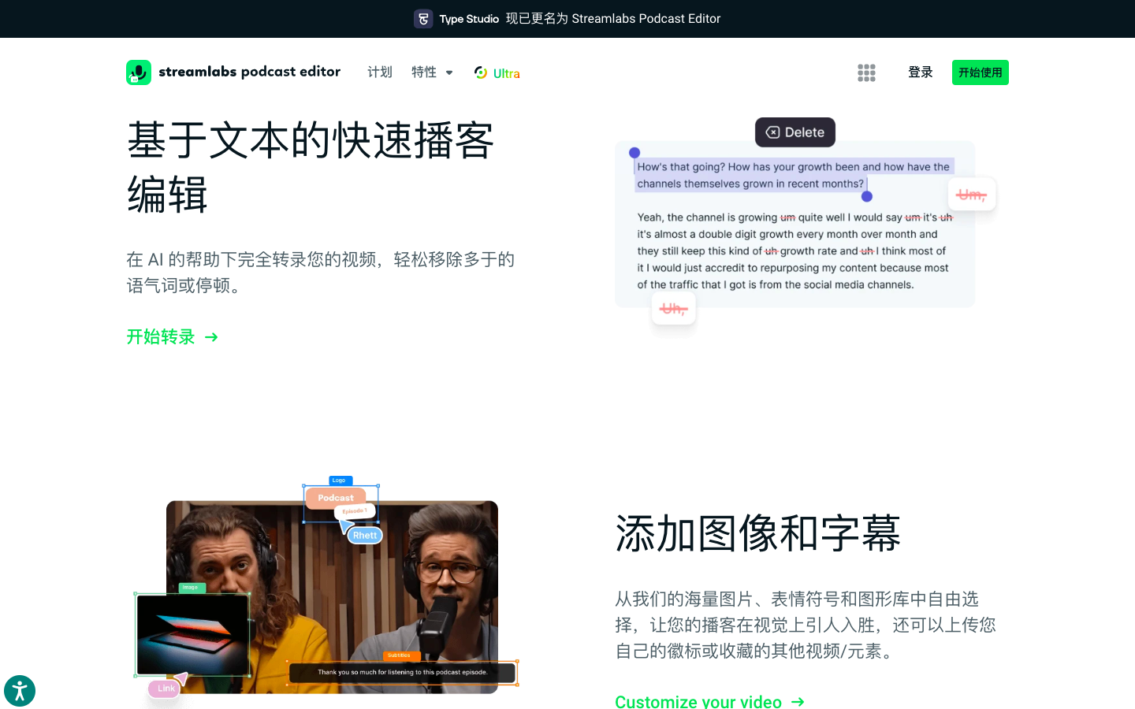Click the pink Link tag
The height and width of the screenshot is (709, 1135).
[166, 689]
